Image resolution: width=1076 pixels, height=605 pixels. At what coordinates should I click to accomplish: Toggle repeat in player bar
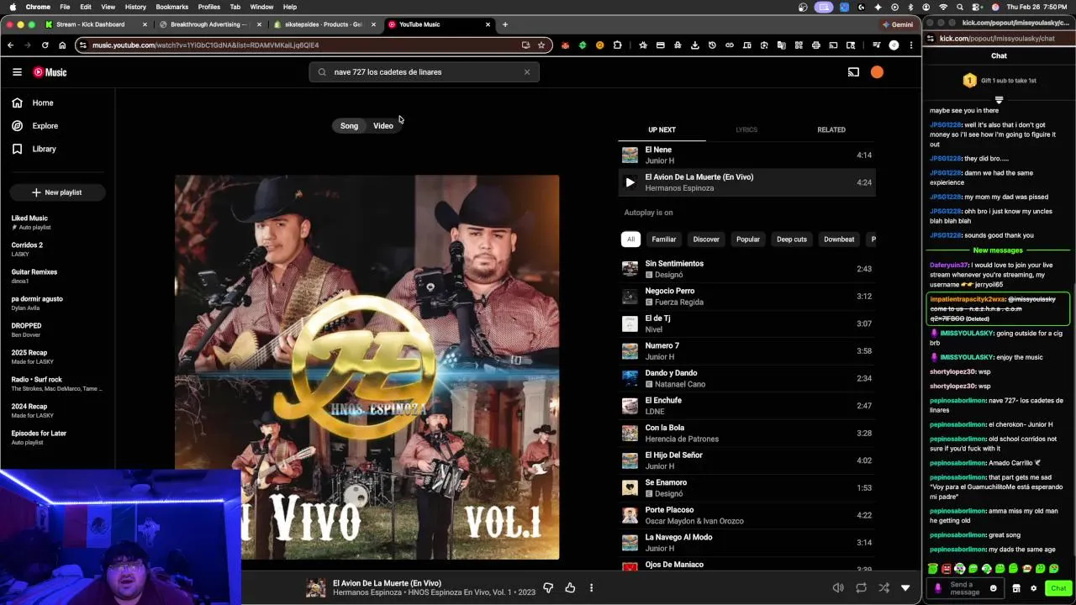pos(861,588)
